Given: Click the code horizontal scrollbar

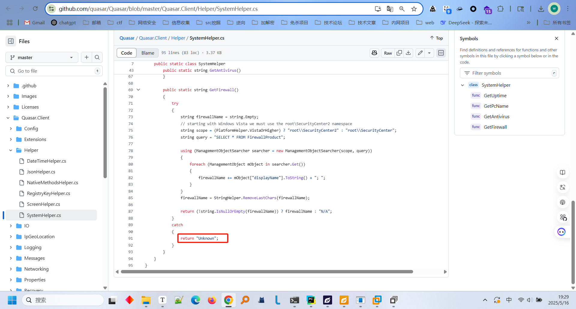Looking at the screenshot, I should pos(267,272).
